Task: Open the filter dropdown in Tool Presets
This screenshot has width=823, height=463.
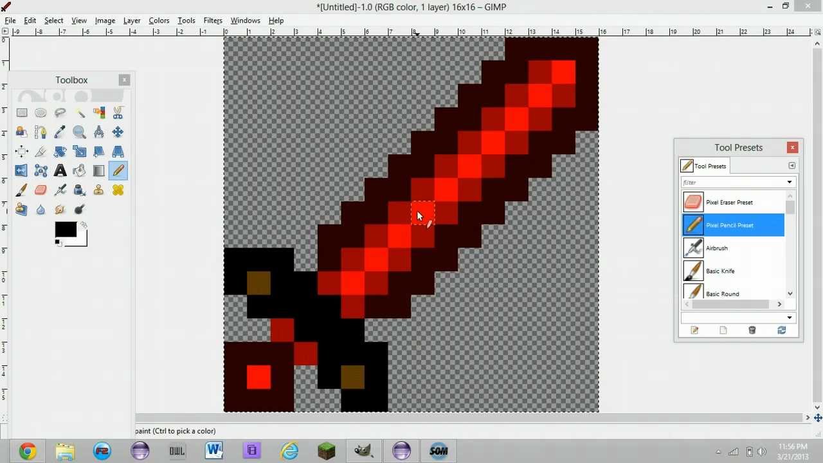Action: pos(789,182)
